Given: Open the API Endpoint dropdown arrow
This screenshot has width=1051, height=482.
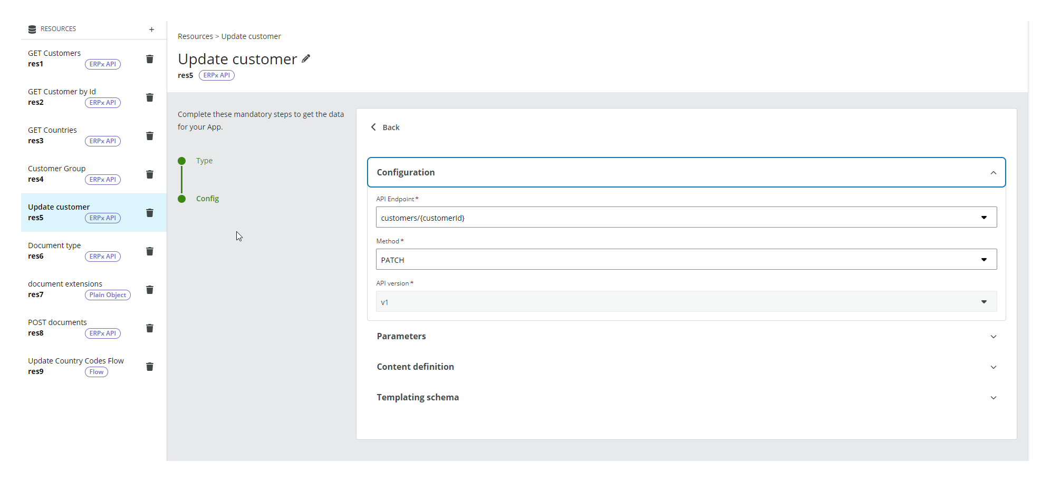Looking at the screenshot, I should coord(984,217).
